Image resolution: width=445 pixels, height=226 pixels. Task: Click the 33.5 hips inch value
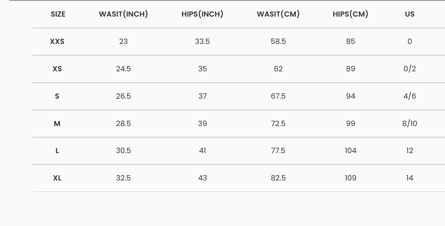pyautogui.click(x=202, y=42)
